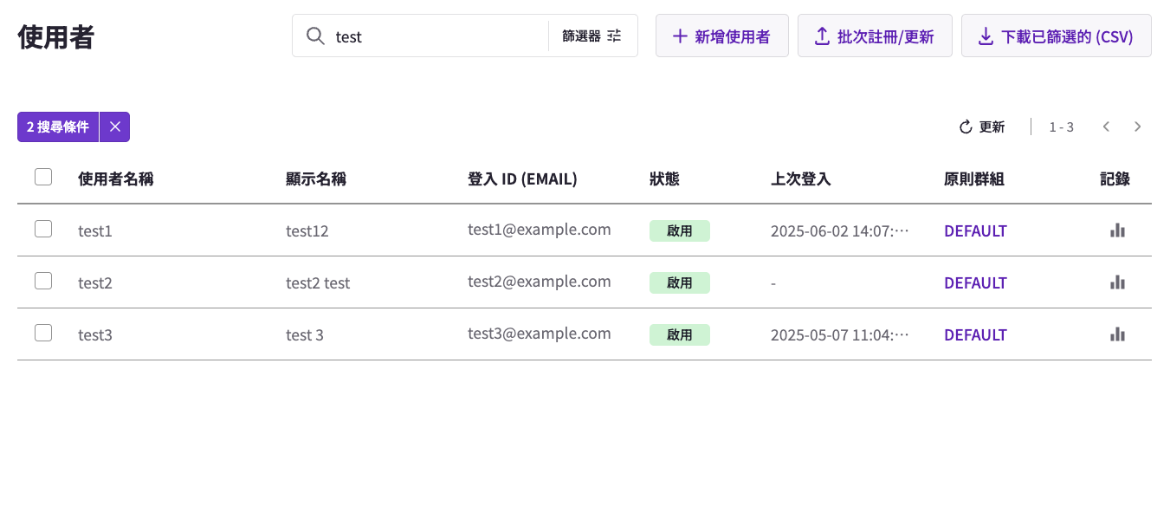Click username test1 in the table
The width and height of the screenshot is (1170, 519).
coord(95,231)
